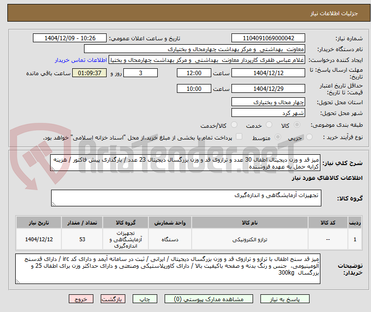Click the بازگشت back button

(113, 299)
